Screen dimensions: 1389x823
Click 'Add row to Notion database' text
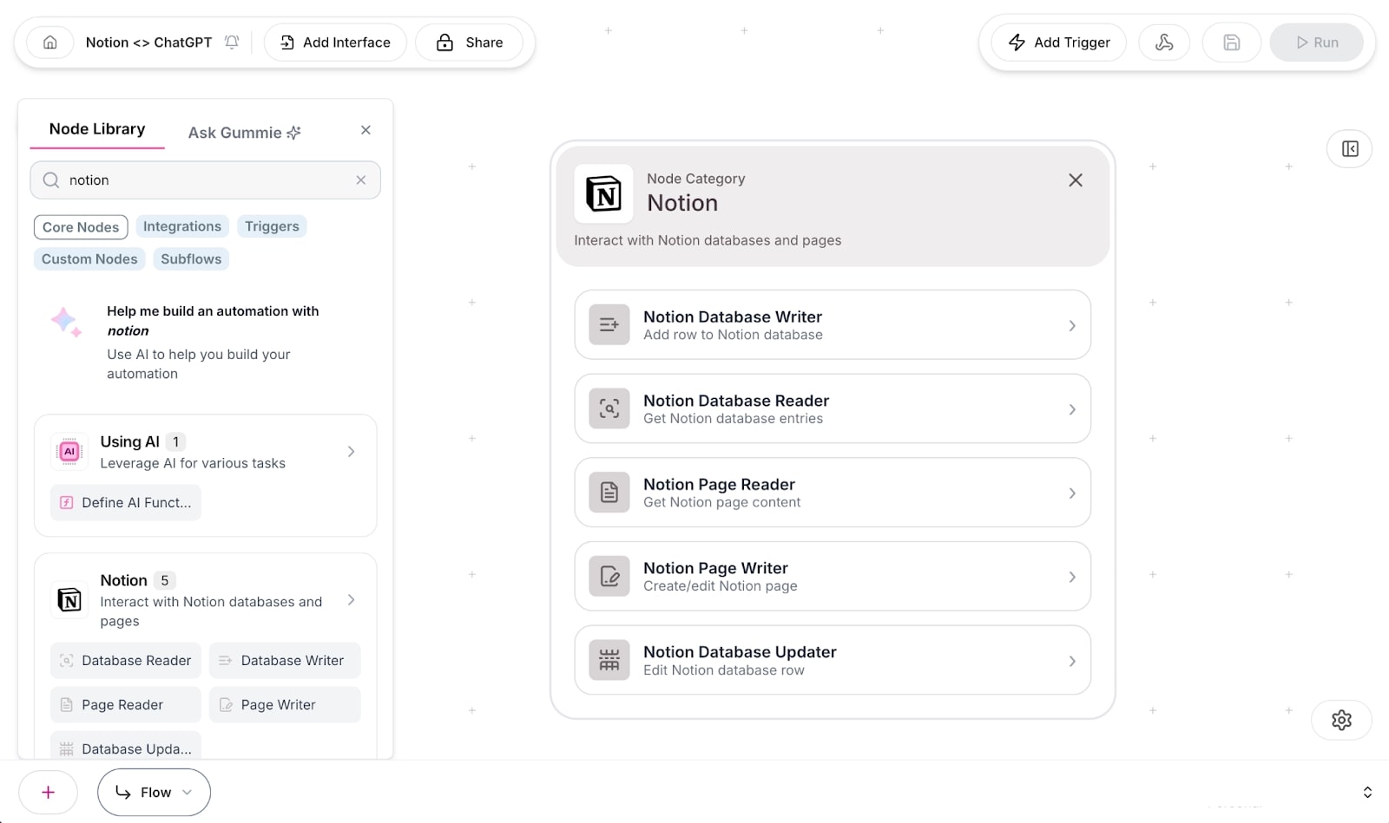pyautogui.click(x=733, y=335)
